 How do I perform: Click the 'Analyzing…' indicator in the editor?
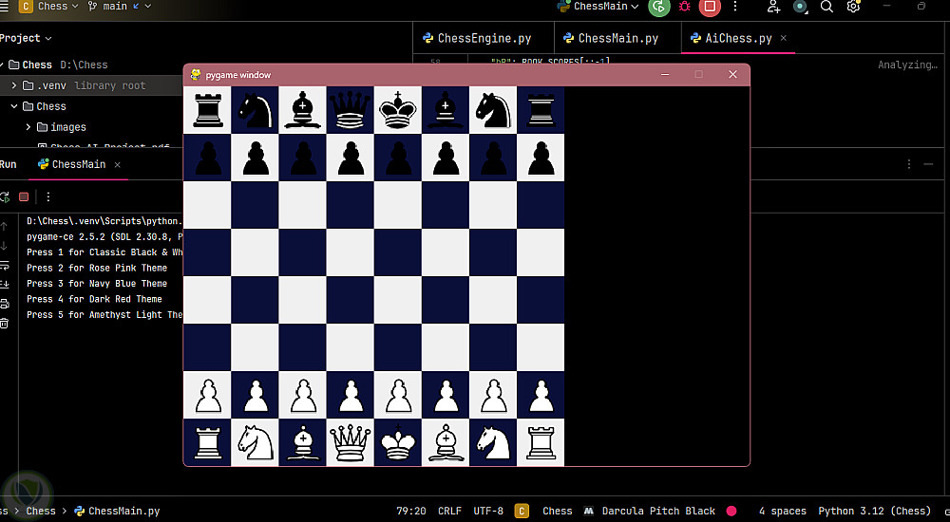[907, 65]
